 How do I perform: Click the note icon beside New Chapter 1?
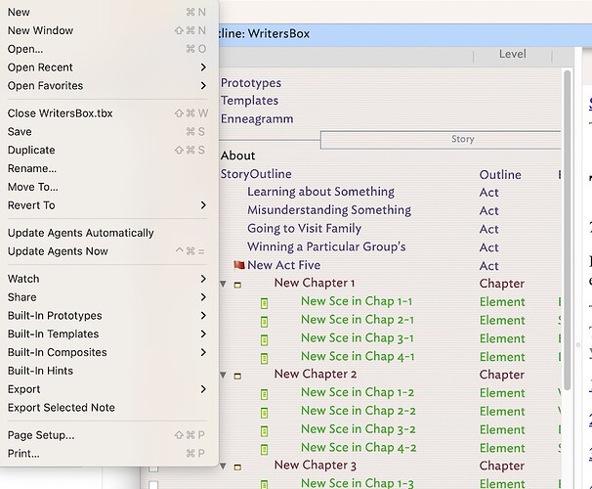tap(237, 284)
